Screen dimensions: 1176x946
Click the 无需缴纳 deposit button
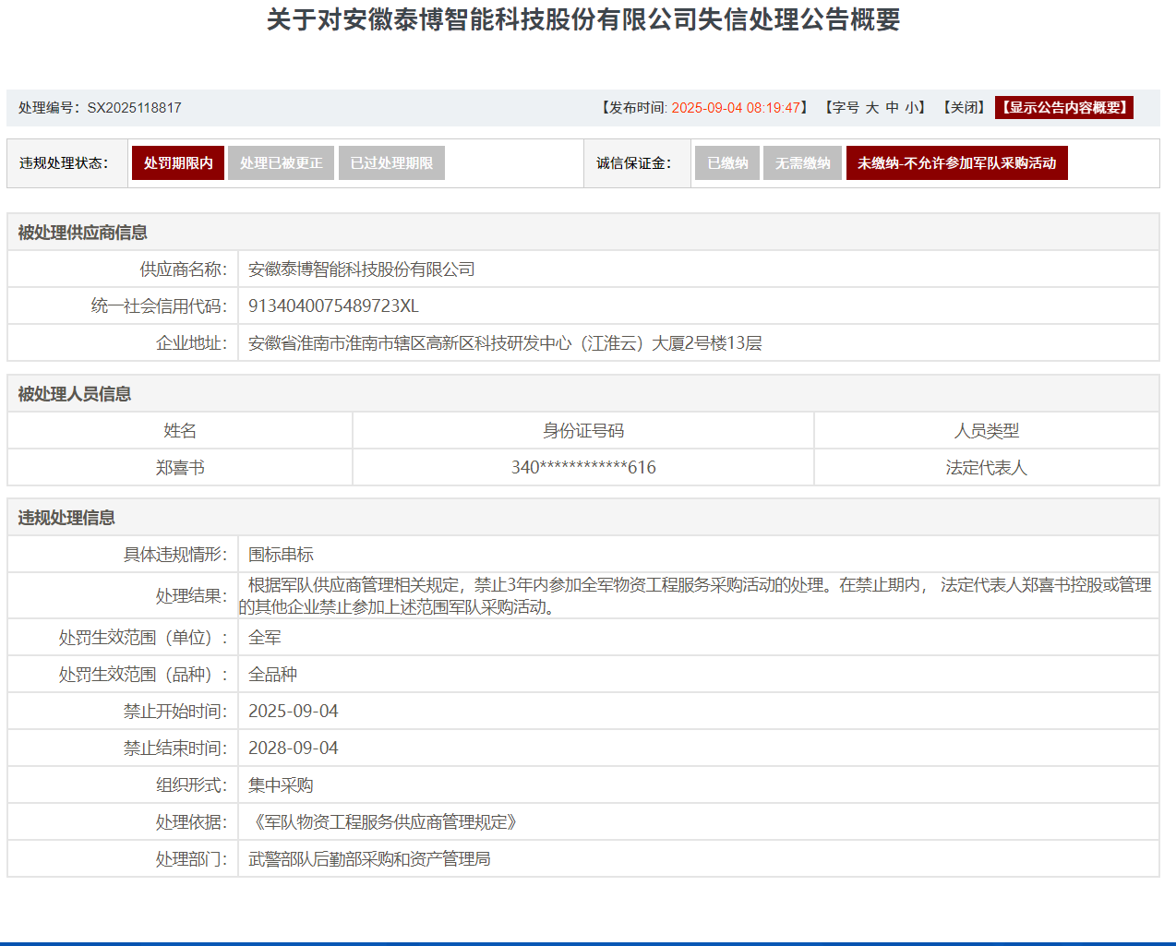click(802, 163)
